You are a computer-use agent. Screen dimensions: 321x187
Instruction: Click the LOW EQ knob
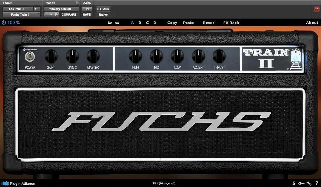pyautogui.click(x=177, y=56)
